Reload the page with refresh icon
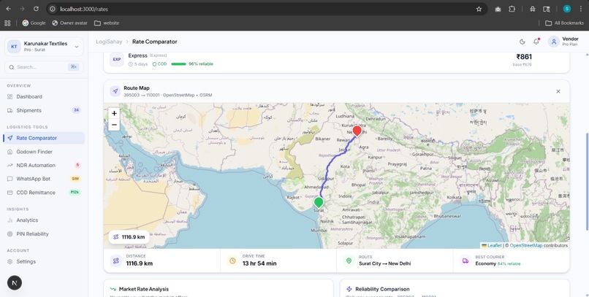589x297 pixels. (36, 9)
